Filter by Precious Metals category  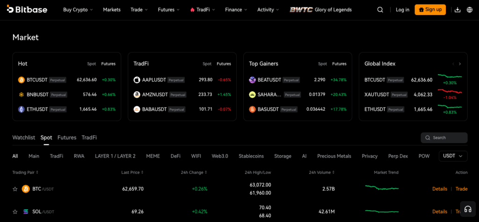pos(334,156)
